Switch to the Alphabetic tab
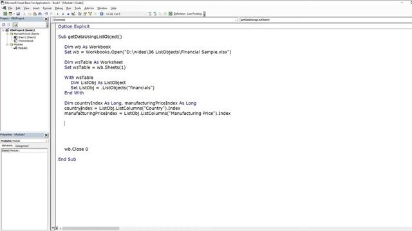 (7, 146)
